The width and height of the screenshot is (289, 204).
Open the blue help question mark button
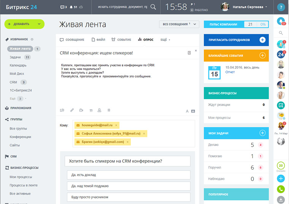point(281,7)
